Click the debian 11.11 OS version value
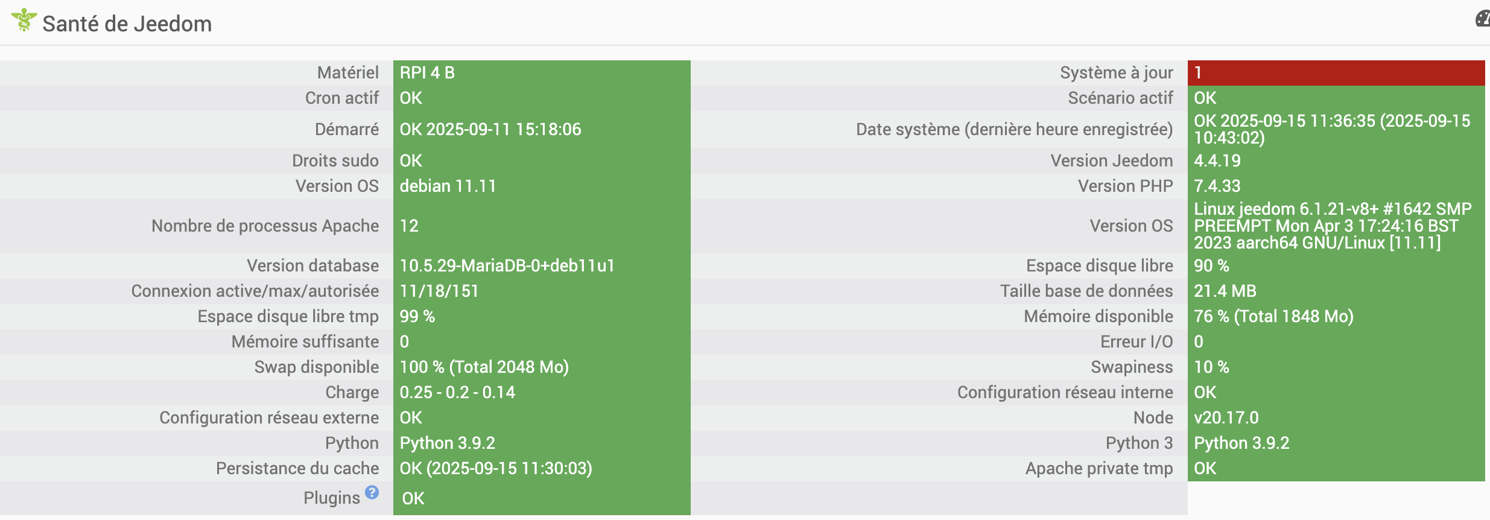The image size is (1490, 520). (448, 186)
